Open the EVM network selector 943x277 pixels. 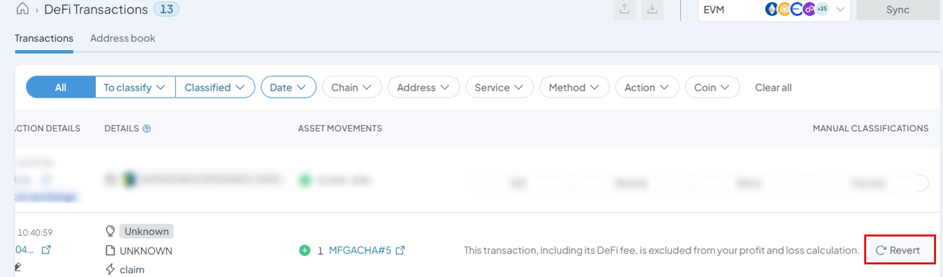coord(774,10)
